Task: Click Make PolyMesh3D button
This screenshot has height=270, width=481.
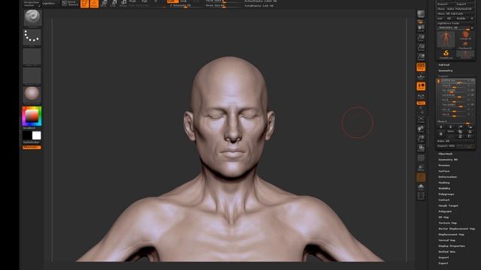Action: click(x=461, y=9)
